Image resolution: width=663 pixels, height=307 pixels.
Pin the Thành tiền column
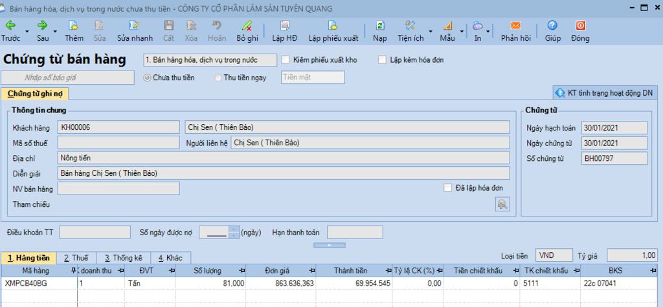coord(388,271)
